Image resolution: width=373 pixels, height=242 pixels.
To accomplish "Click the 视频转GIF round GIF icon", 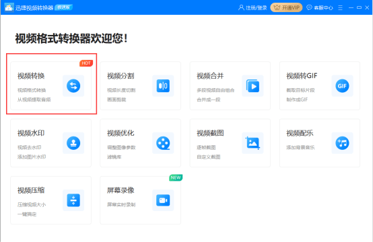I will (x=342, y=86).
